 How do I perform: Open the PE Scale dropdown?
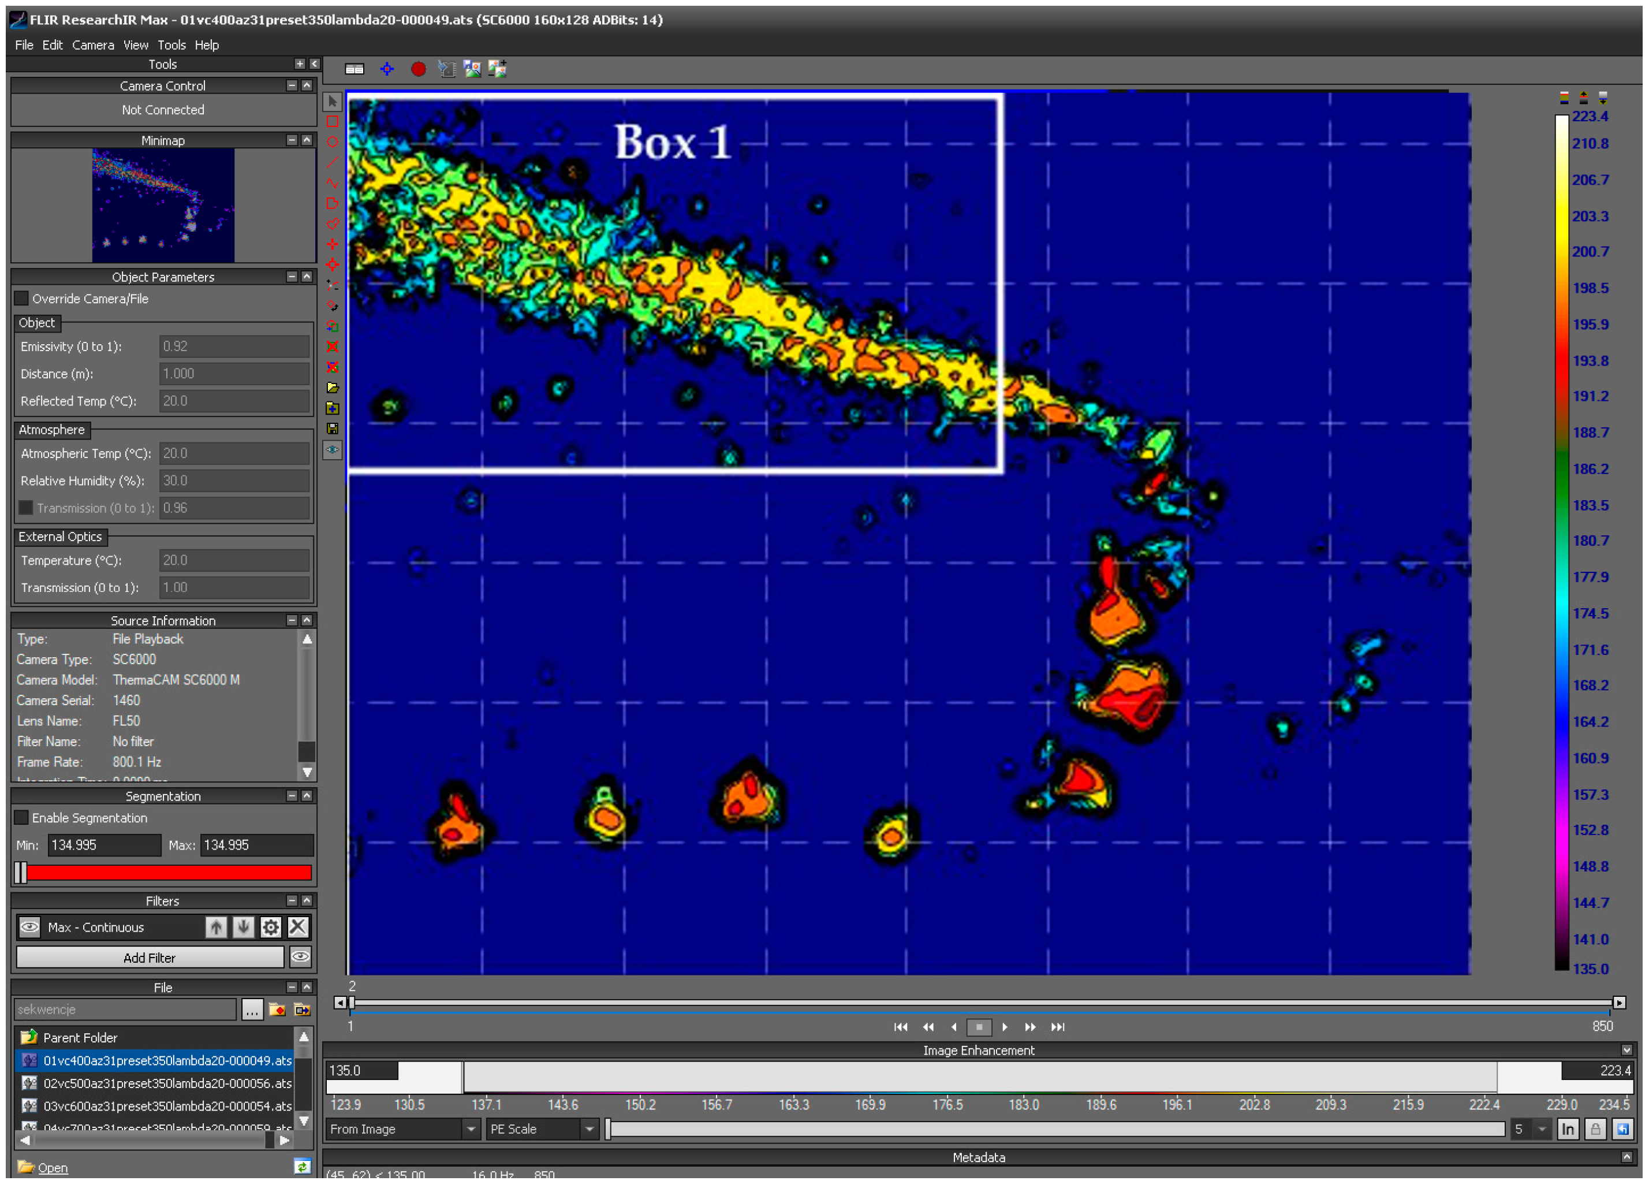tap(589, 1129)
